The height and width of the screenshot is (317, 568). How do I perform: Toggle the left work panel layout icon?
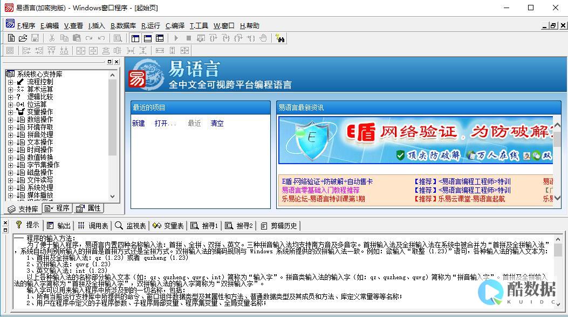click(x=135, y=38)
